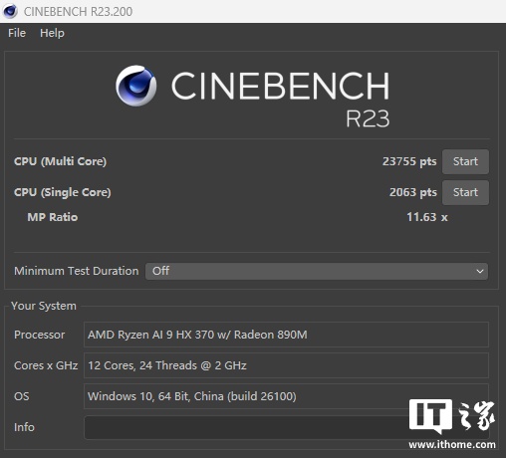Click the Minimum Test Duration label

(77, 271)
